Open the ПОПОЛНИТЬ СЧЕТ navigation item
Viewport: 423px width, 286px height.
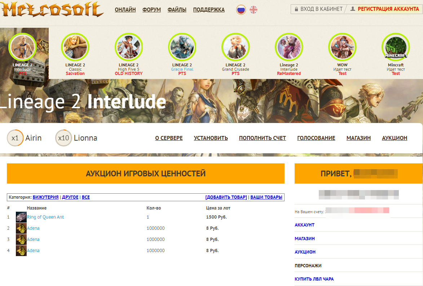[x=262, y=138]
